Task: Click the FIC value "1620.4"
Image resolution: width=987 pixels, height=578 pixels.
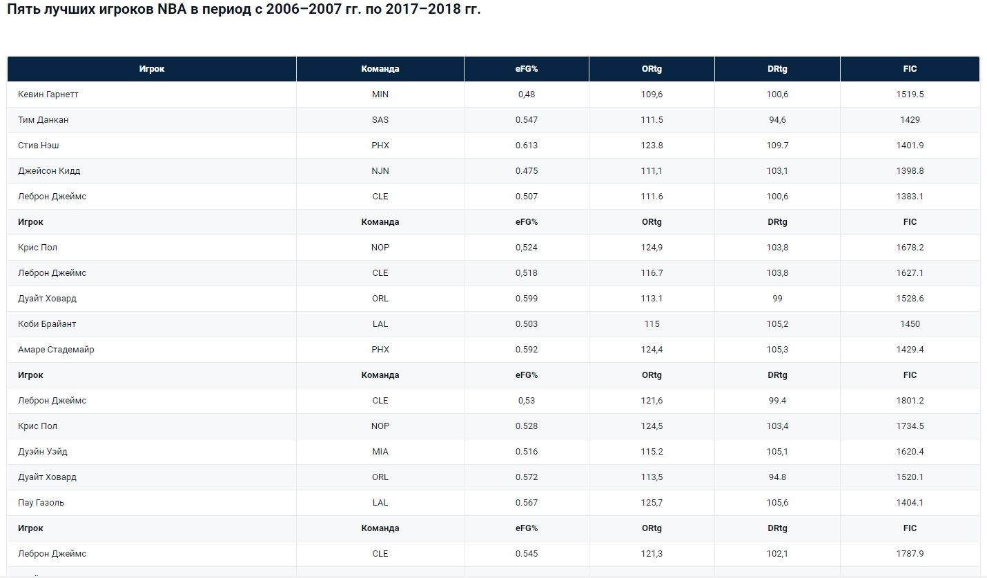Action: [910, 452]
